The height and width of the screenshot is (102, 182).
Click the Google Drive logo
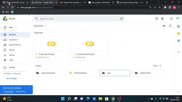coord(5,19)
